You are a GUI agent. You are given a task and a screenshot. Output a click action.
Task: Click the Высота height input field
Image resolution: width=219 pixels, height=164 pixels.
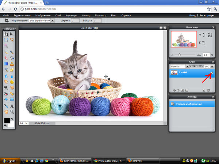click(97, 21)
